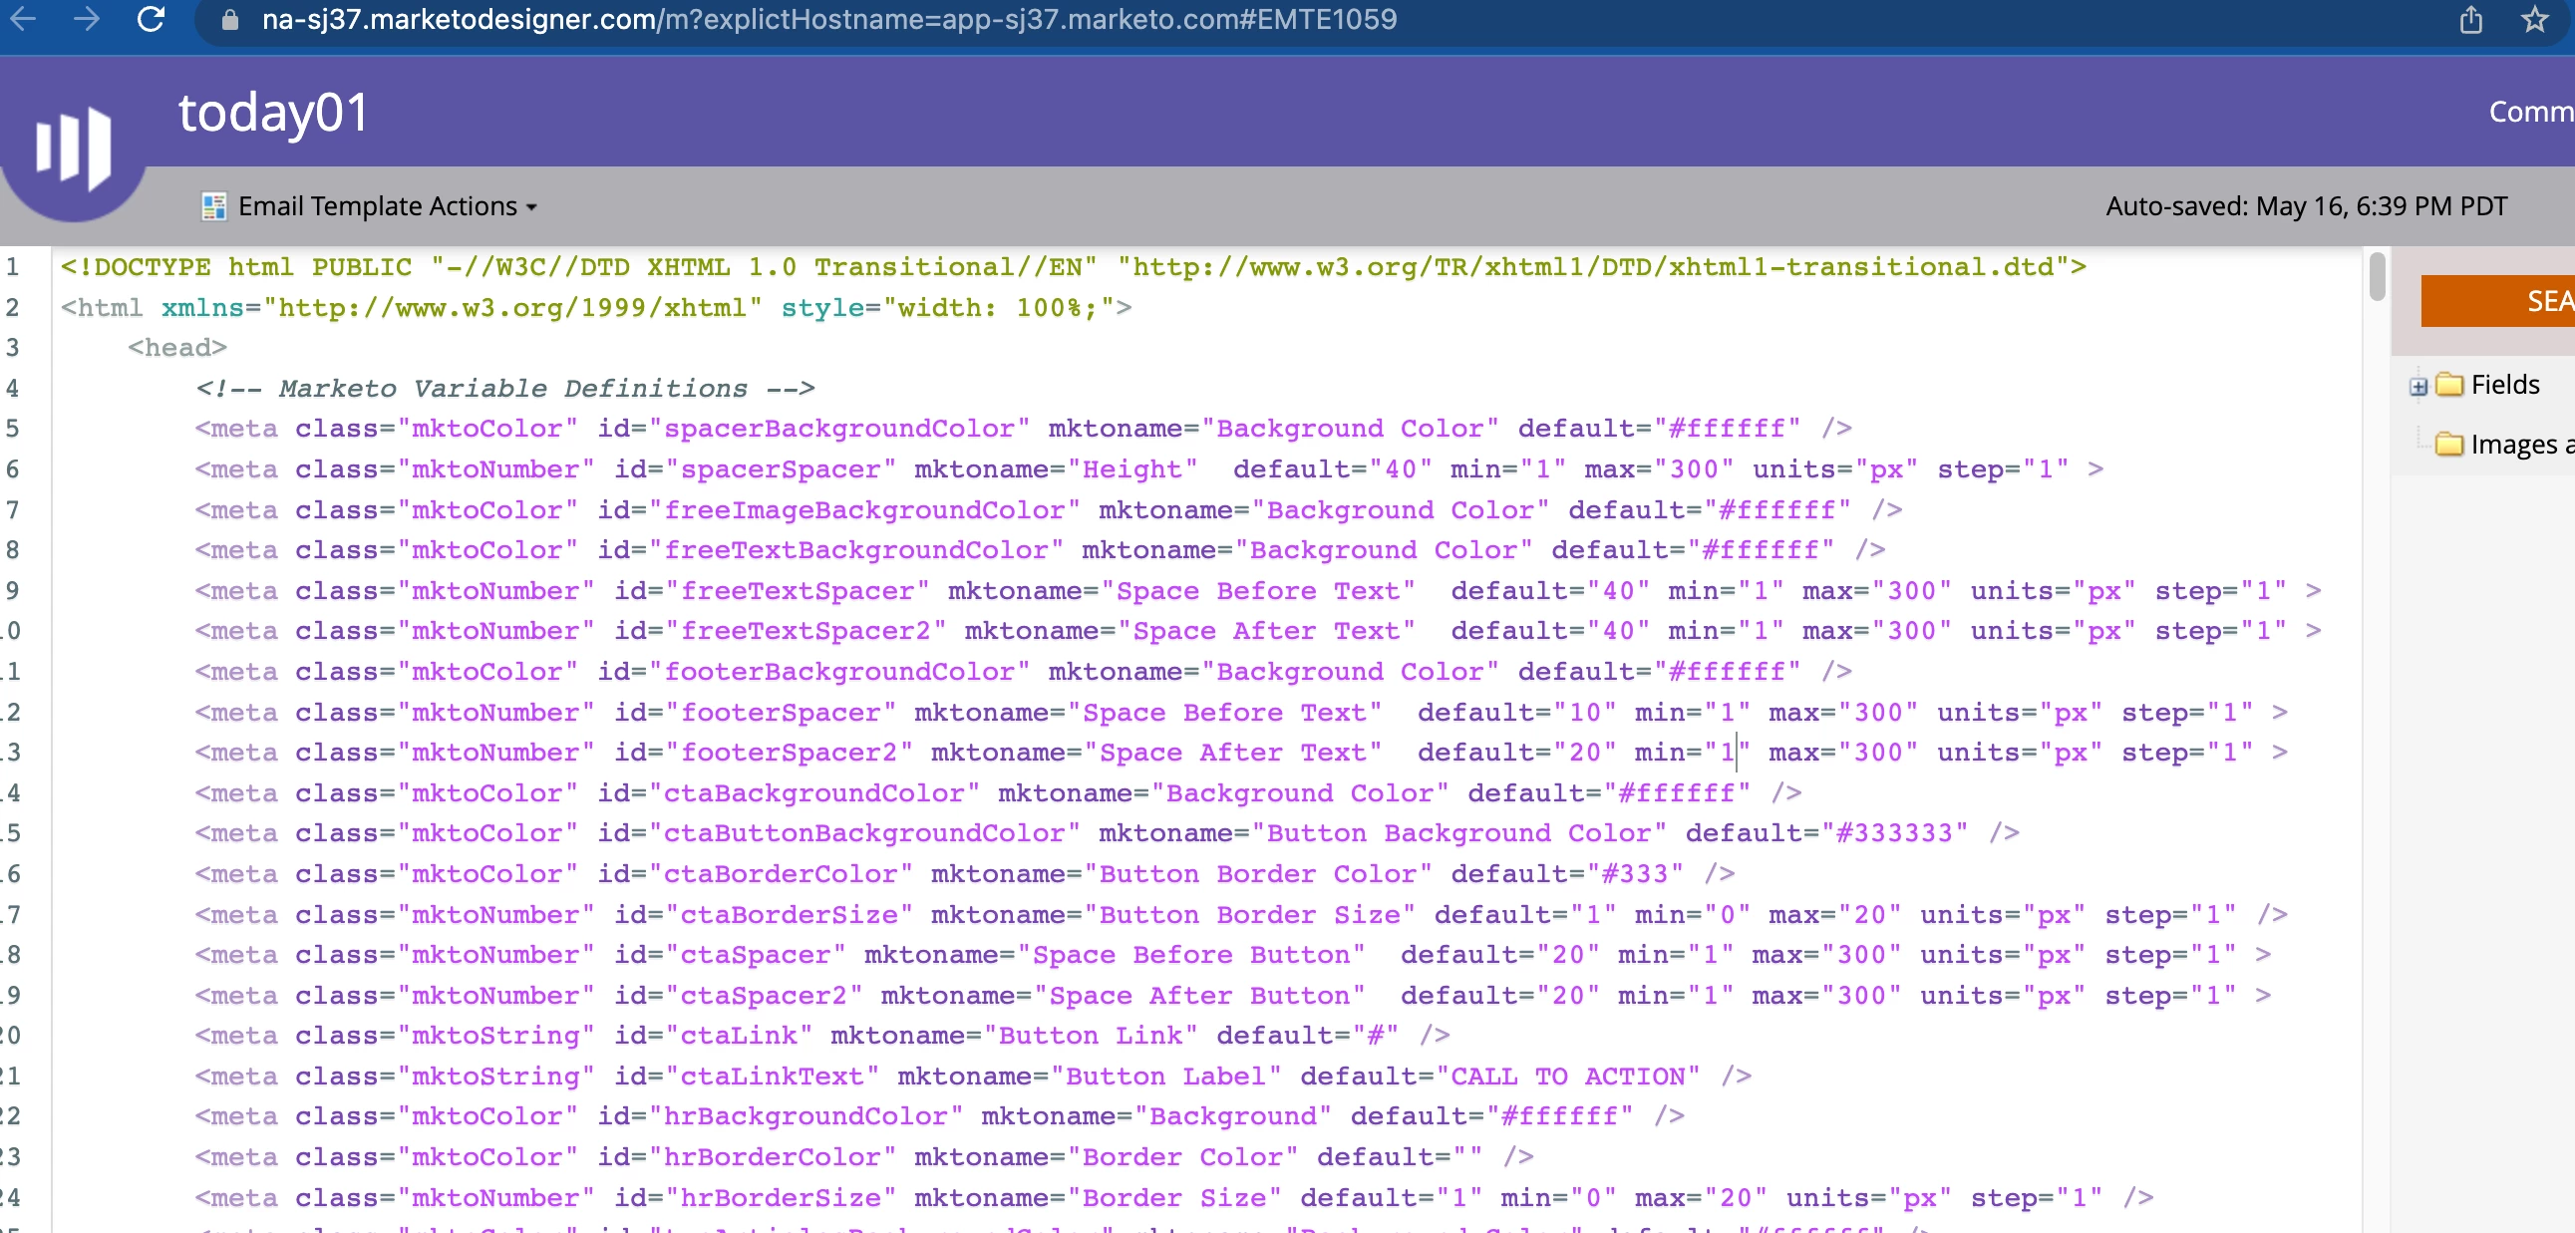This screenshot has width=2575, height=1233.
Task: Open the Community link in header
Action: point(2529,111)
